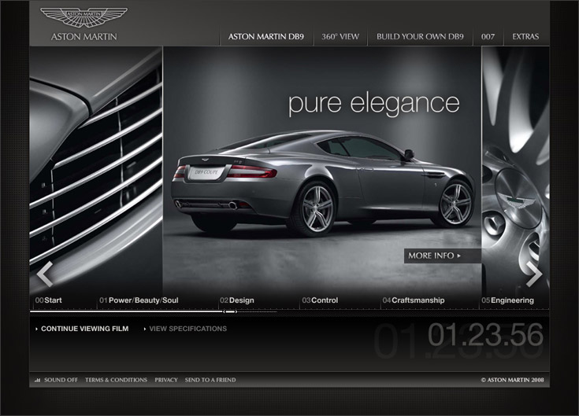
Task: Click Continue Viewing Film
Action: [84, 329]
